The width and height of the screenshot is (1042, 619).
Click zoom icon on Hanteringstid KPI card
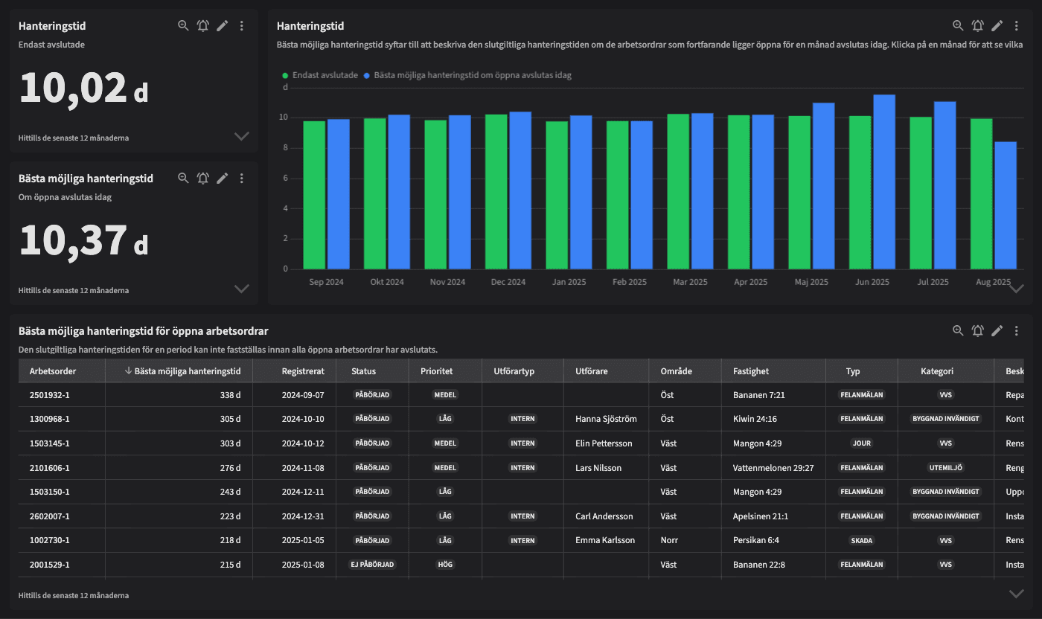click(x=183, y=26)
